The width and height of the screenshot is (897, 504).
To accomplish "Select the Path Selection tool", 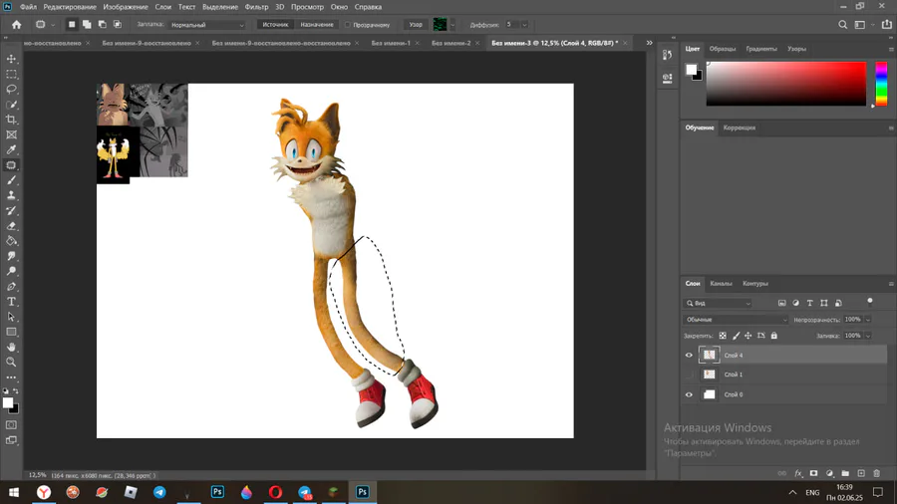I will coord(11,317).
